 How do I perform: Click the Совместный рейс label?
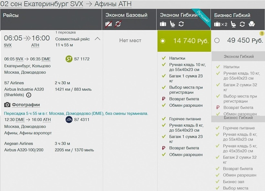72,39
